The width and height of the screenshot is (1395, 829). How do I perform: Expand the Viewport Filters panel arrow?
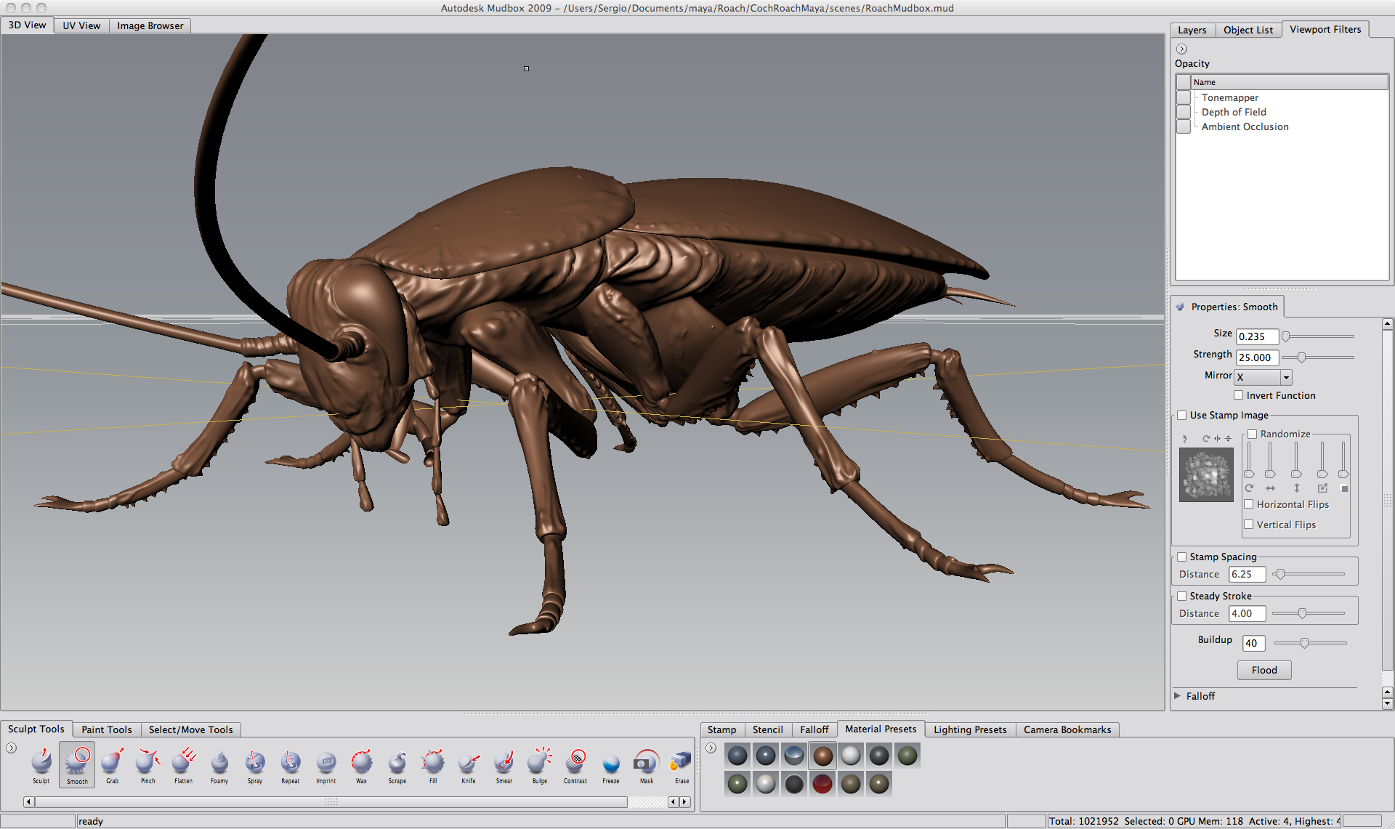pos(1182,49)
